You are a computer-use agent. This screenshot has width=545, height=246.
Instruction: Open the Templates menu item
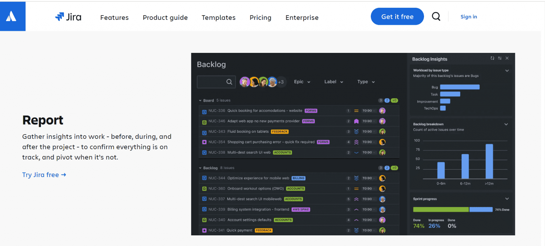(x=219, y=17)
